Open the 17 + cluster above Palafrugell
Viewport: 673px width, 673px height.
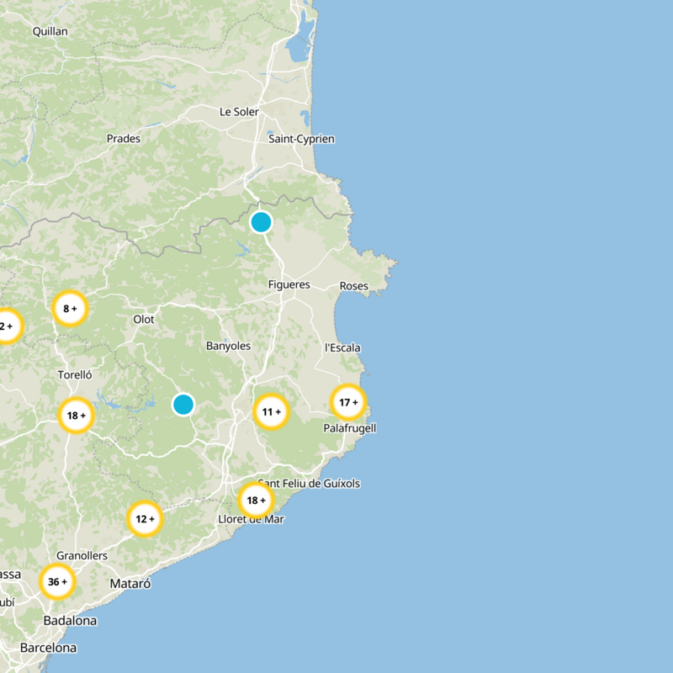pos(348,402)
